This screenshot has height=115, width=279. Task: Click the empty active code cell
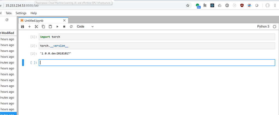[x=157, y=63]
